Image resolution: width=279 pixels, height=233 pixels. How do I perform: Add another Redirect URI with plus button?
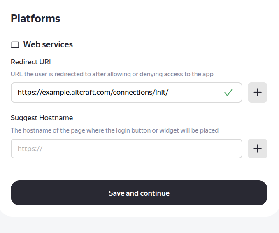pyautogui.click(x=258, y=92)
